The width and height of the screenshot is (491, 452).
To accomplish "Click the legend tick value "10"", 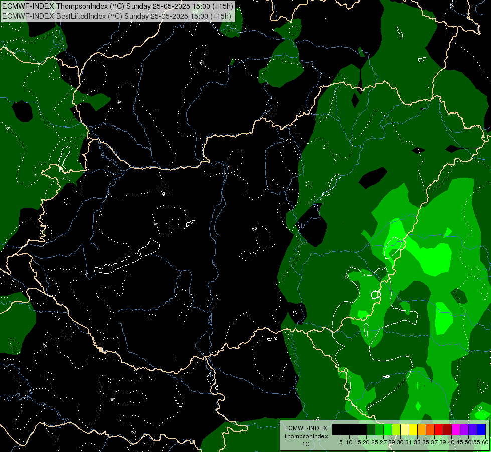I will [349, 442].
